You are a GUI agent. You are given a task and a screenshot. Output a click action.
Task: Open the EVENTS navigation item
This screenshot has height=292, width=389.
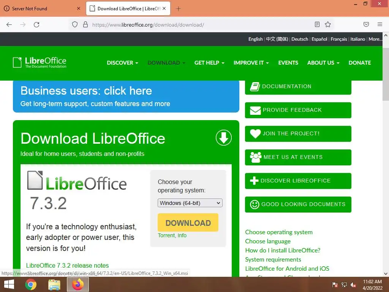coord(288,63)
